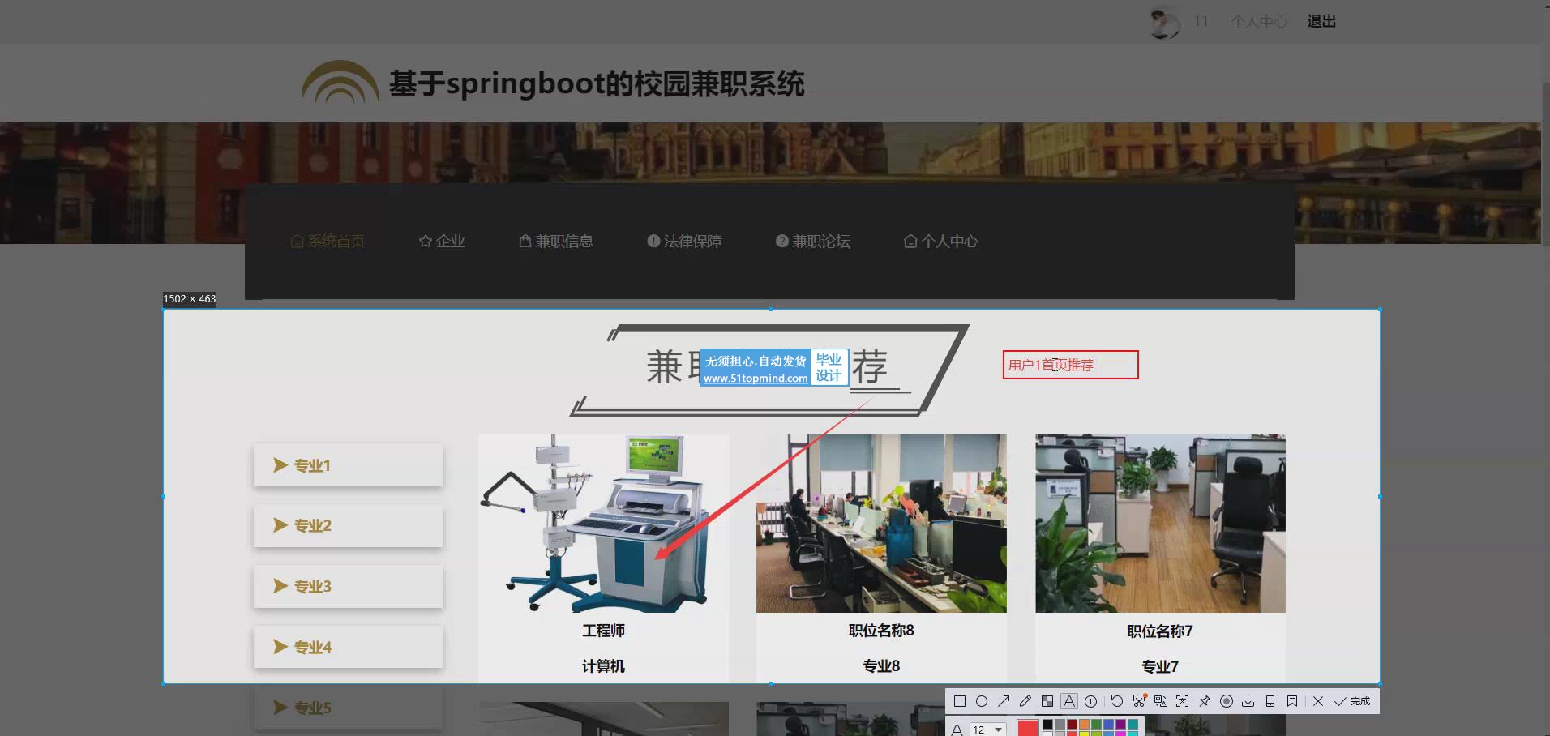Click the bookmark icon in the capture toolbar
1550x736 pixels.
[x=1292, y=701]
